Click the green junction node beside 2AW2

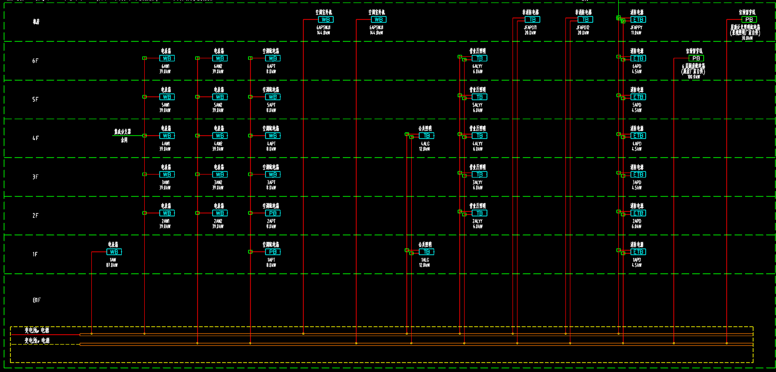pyautogui.click(x=197, y=212)
